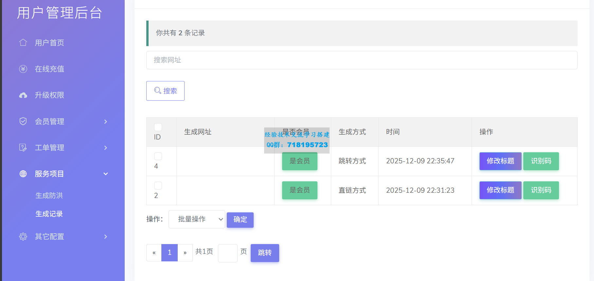Click the home icon beside 用户首页

(x=23, y=42)
